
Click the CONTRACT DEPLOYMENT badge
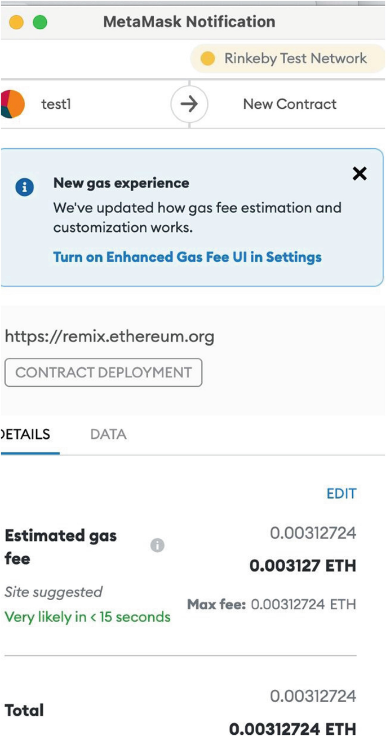103,372
